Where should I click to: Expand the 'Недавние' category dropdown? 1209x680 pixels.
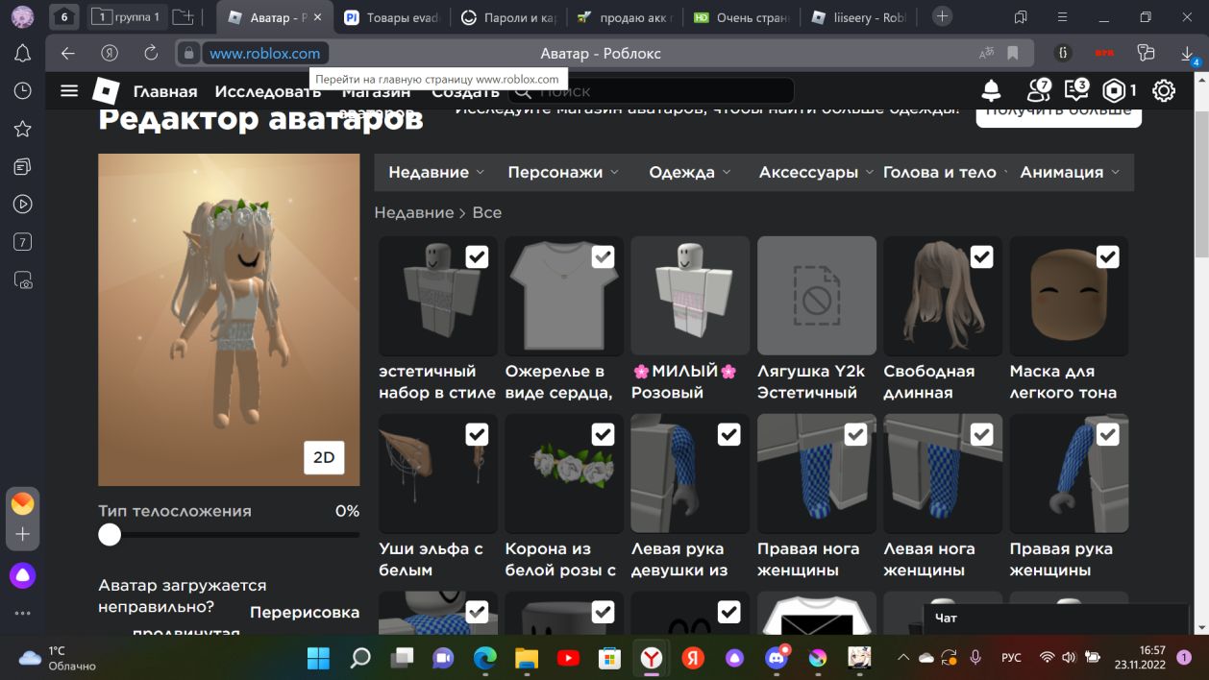click(x=436, y=172)
